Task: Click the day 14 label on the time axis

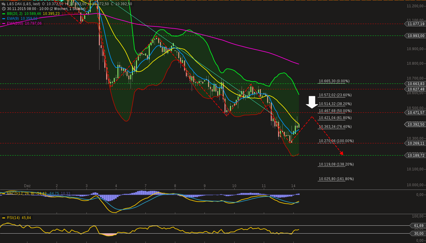Action: point(293,186)
